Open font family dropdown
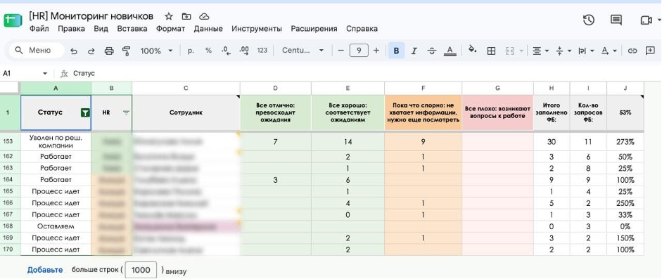This screenshot has height=279, width=662. [303, 51]
